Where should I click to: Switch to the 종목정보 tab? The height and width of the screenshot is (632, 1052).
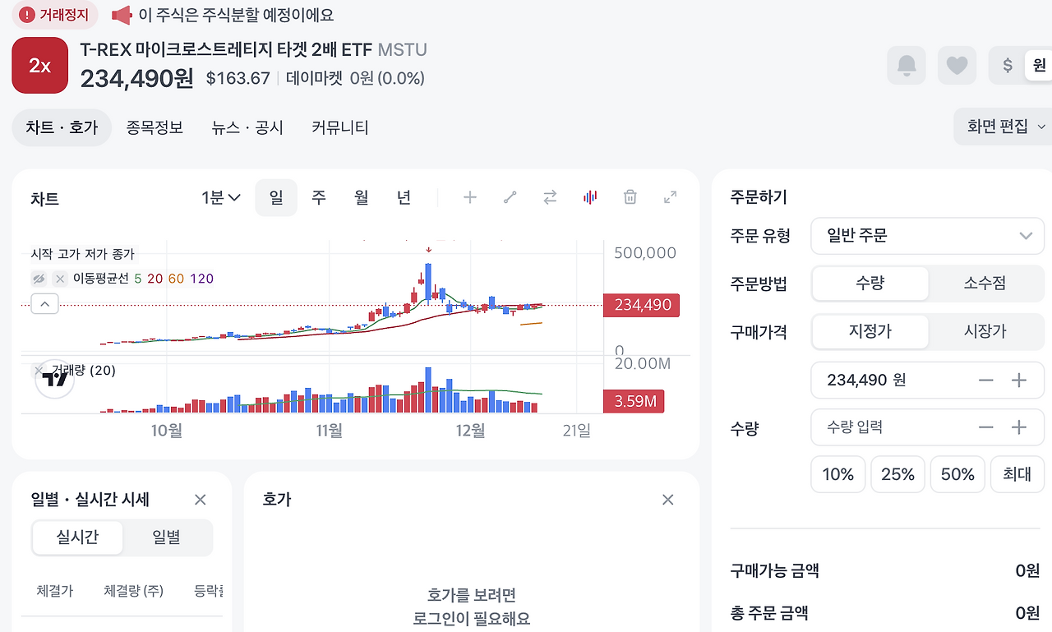(x=155, y=127)
